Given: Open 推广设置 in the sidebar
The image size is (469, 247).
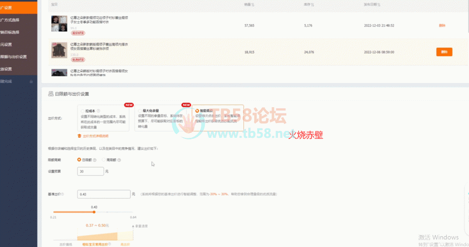Looking at the screenshot, I should [x=19, y=7].
